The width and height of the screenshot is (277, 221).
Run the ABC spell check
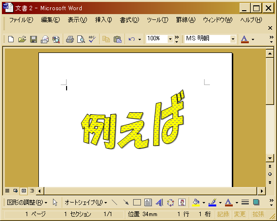pos(92,39)
